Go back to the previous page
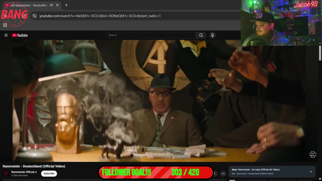The image size is (322, 181). coord(6,16)
